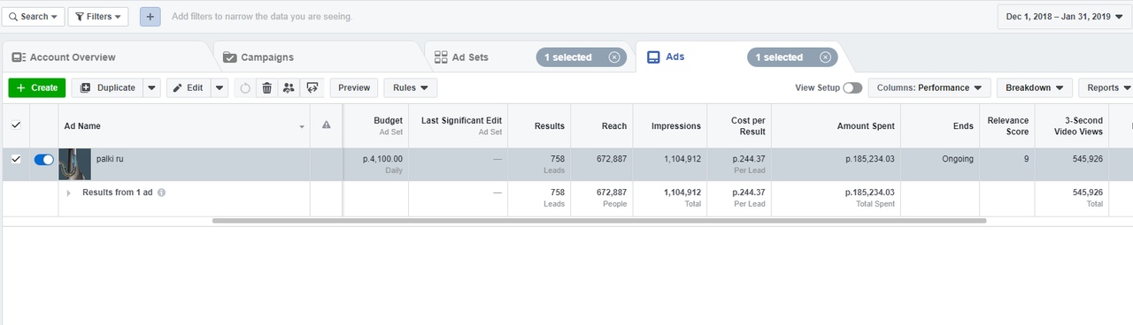Click the export share icon beside Preview

312,87
